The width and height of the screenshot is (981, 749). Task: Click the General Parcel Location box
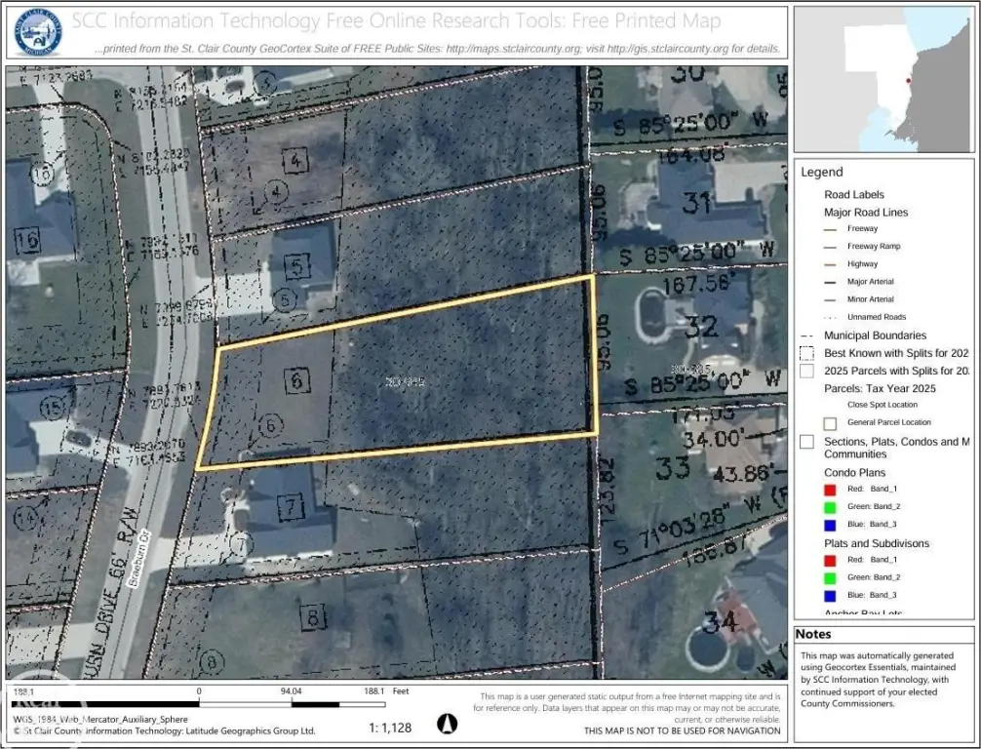click(830, 423)
